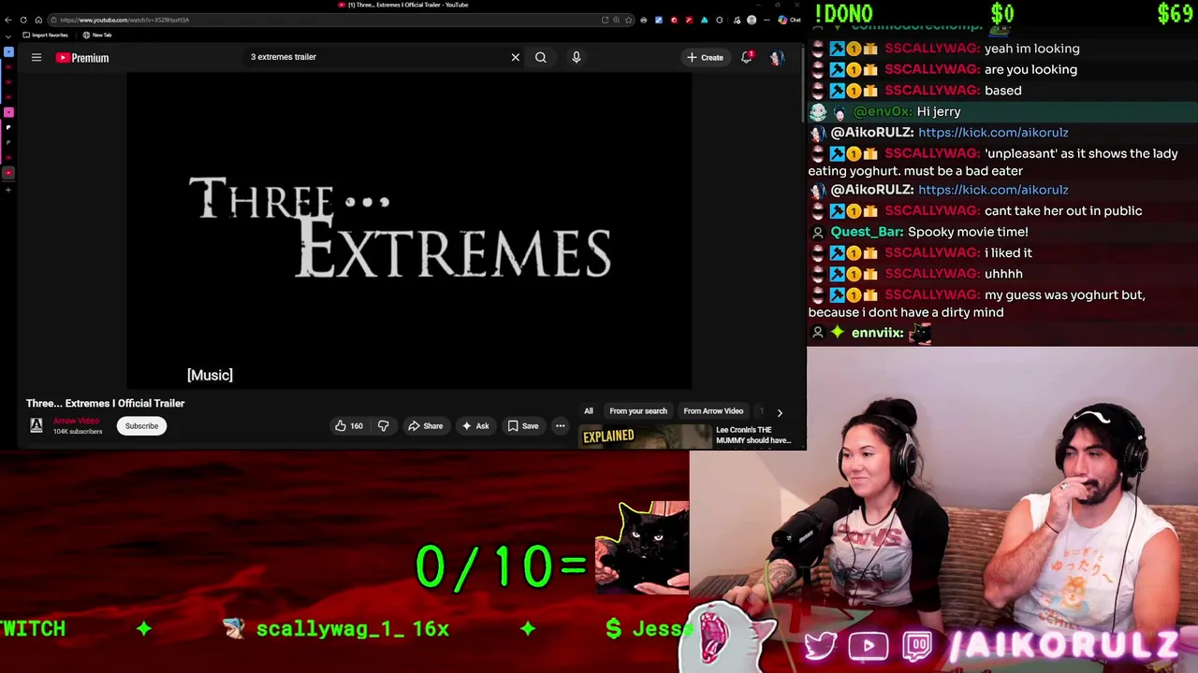1198x673 pixels.
Task: Select the 'From your search' chip
Action: (x=638, y=411)
